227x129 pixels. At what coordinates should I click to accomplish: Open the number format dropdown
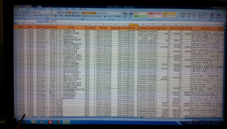(120, 13)
